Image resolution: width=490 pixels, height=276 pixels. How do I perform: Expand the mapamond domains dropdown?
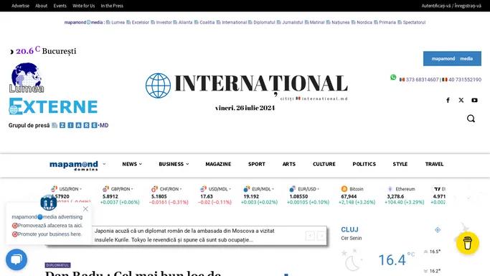click(x=104, y=164)
